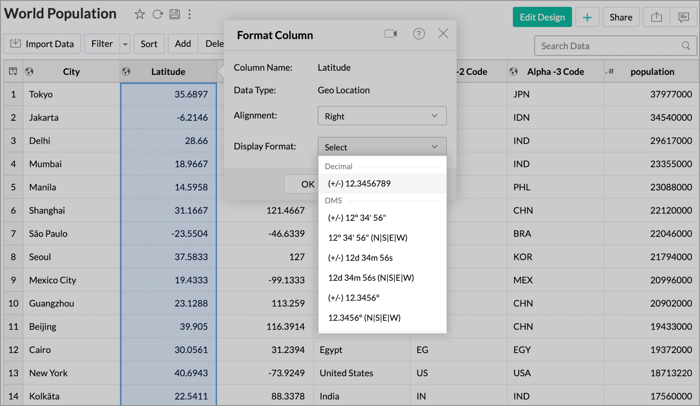The image size is (700, 406).
Task: Click the Import Data button
Action: (x=42, y=44)
